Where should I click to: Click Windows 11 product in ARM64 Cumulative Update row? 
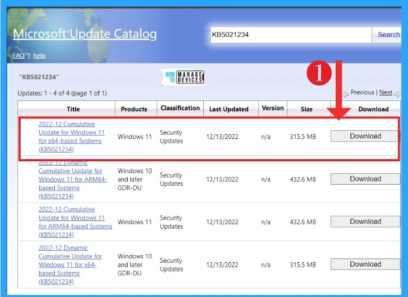[x=135, y=222]
